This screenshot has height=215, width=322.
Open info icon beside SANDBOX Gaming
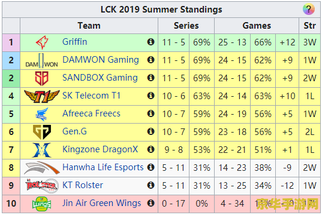tap(151, 78)
